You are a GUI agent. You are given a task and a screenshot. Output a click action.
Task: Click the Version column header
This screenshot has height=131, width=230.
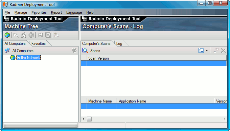[x=221, y=101]
